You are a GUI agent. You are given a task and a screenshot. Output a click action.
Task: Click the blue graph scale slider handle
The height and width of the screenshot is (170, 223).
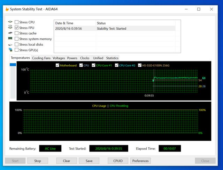pos(13,65)
